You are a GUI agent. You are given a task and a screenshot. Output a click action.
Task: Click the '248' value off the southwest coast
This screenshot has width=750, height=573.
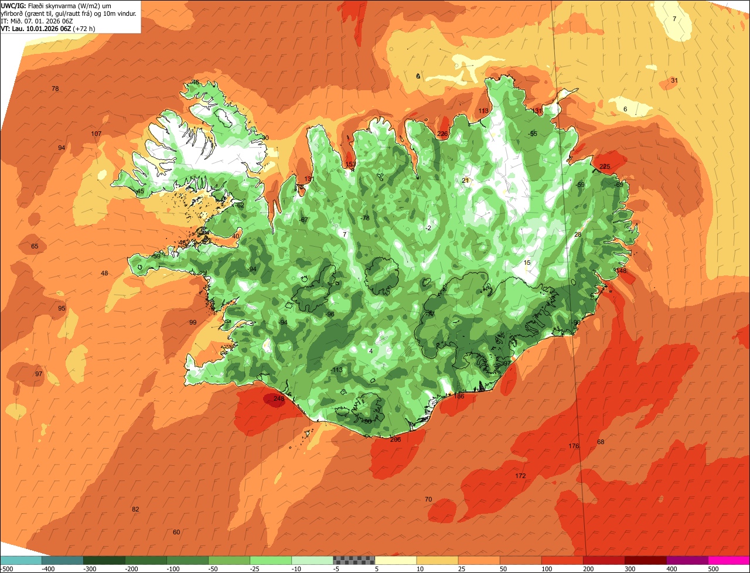click(x=279, y=399)
